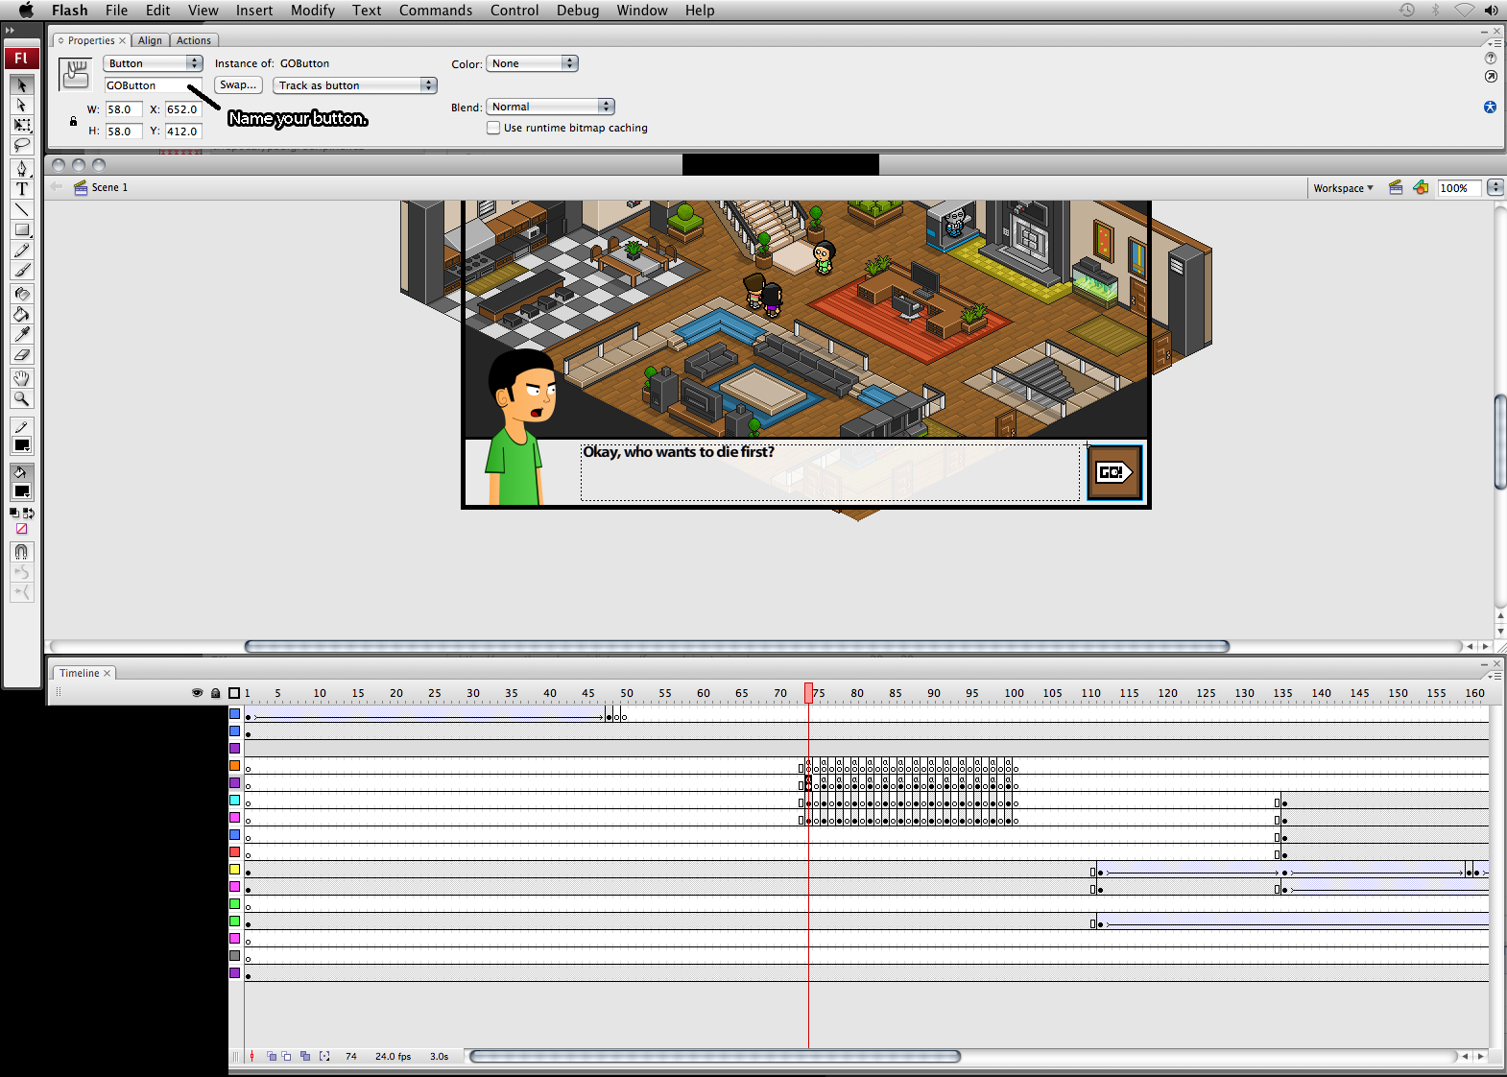Click the Swap Colors icon
1507x1077 pixels.
(x=29, y=513)
